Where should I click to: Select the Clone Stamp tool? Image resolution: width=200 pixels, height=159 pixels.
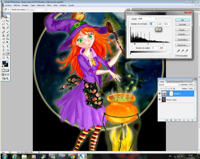tap(3, 35)
